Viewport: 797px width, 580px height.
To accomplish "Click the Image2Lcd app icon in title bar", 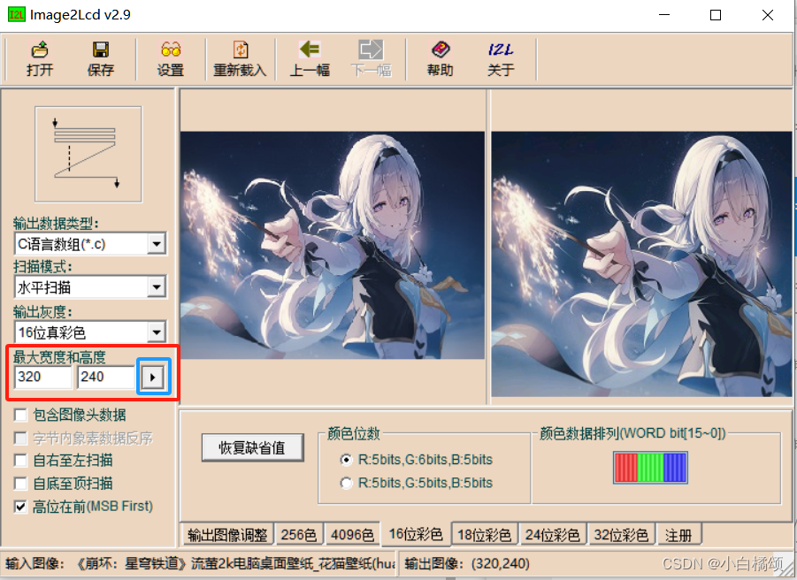I will click(16, 14).
